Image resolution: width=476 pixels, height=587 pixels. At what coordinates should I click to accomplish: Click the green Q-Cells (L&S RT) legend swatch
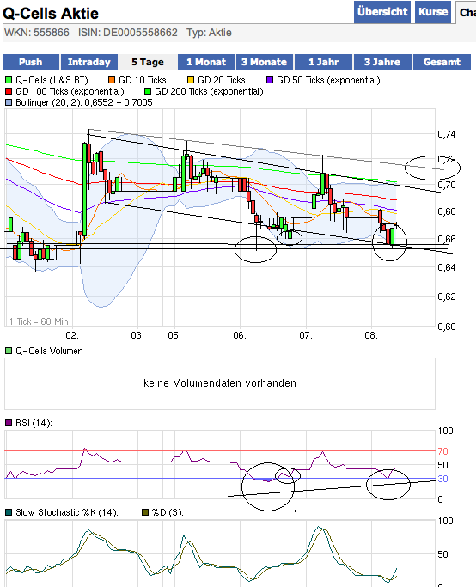pyautogui.click(x=9, y=80)
